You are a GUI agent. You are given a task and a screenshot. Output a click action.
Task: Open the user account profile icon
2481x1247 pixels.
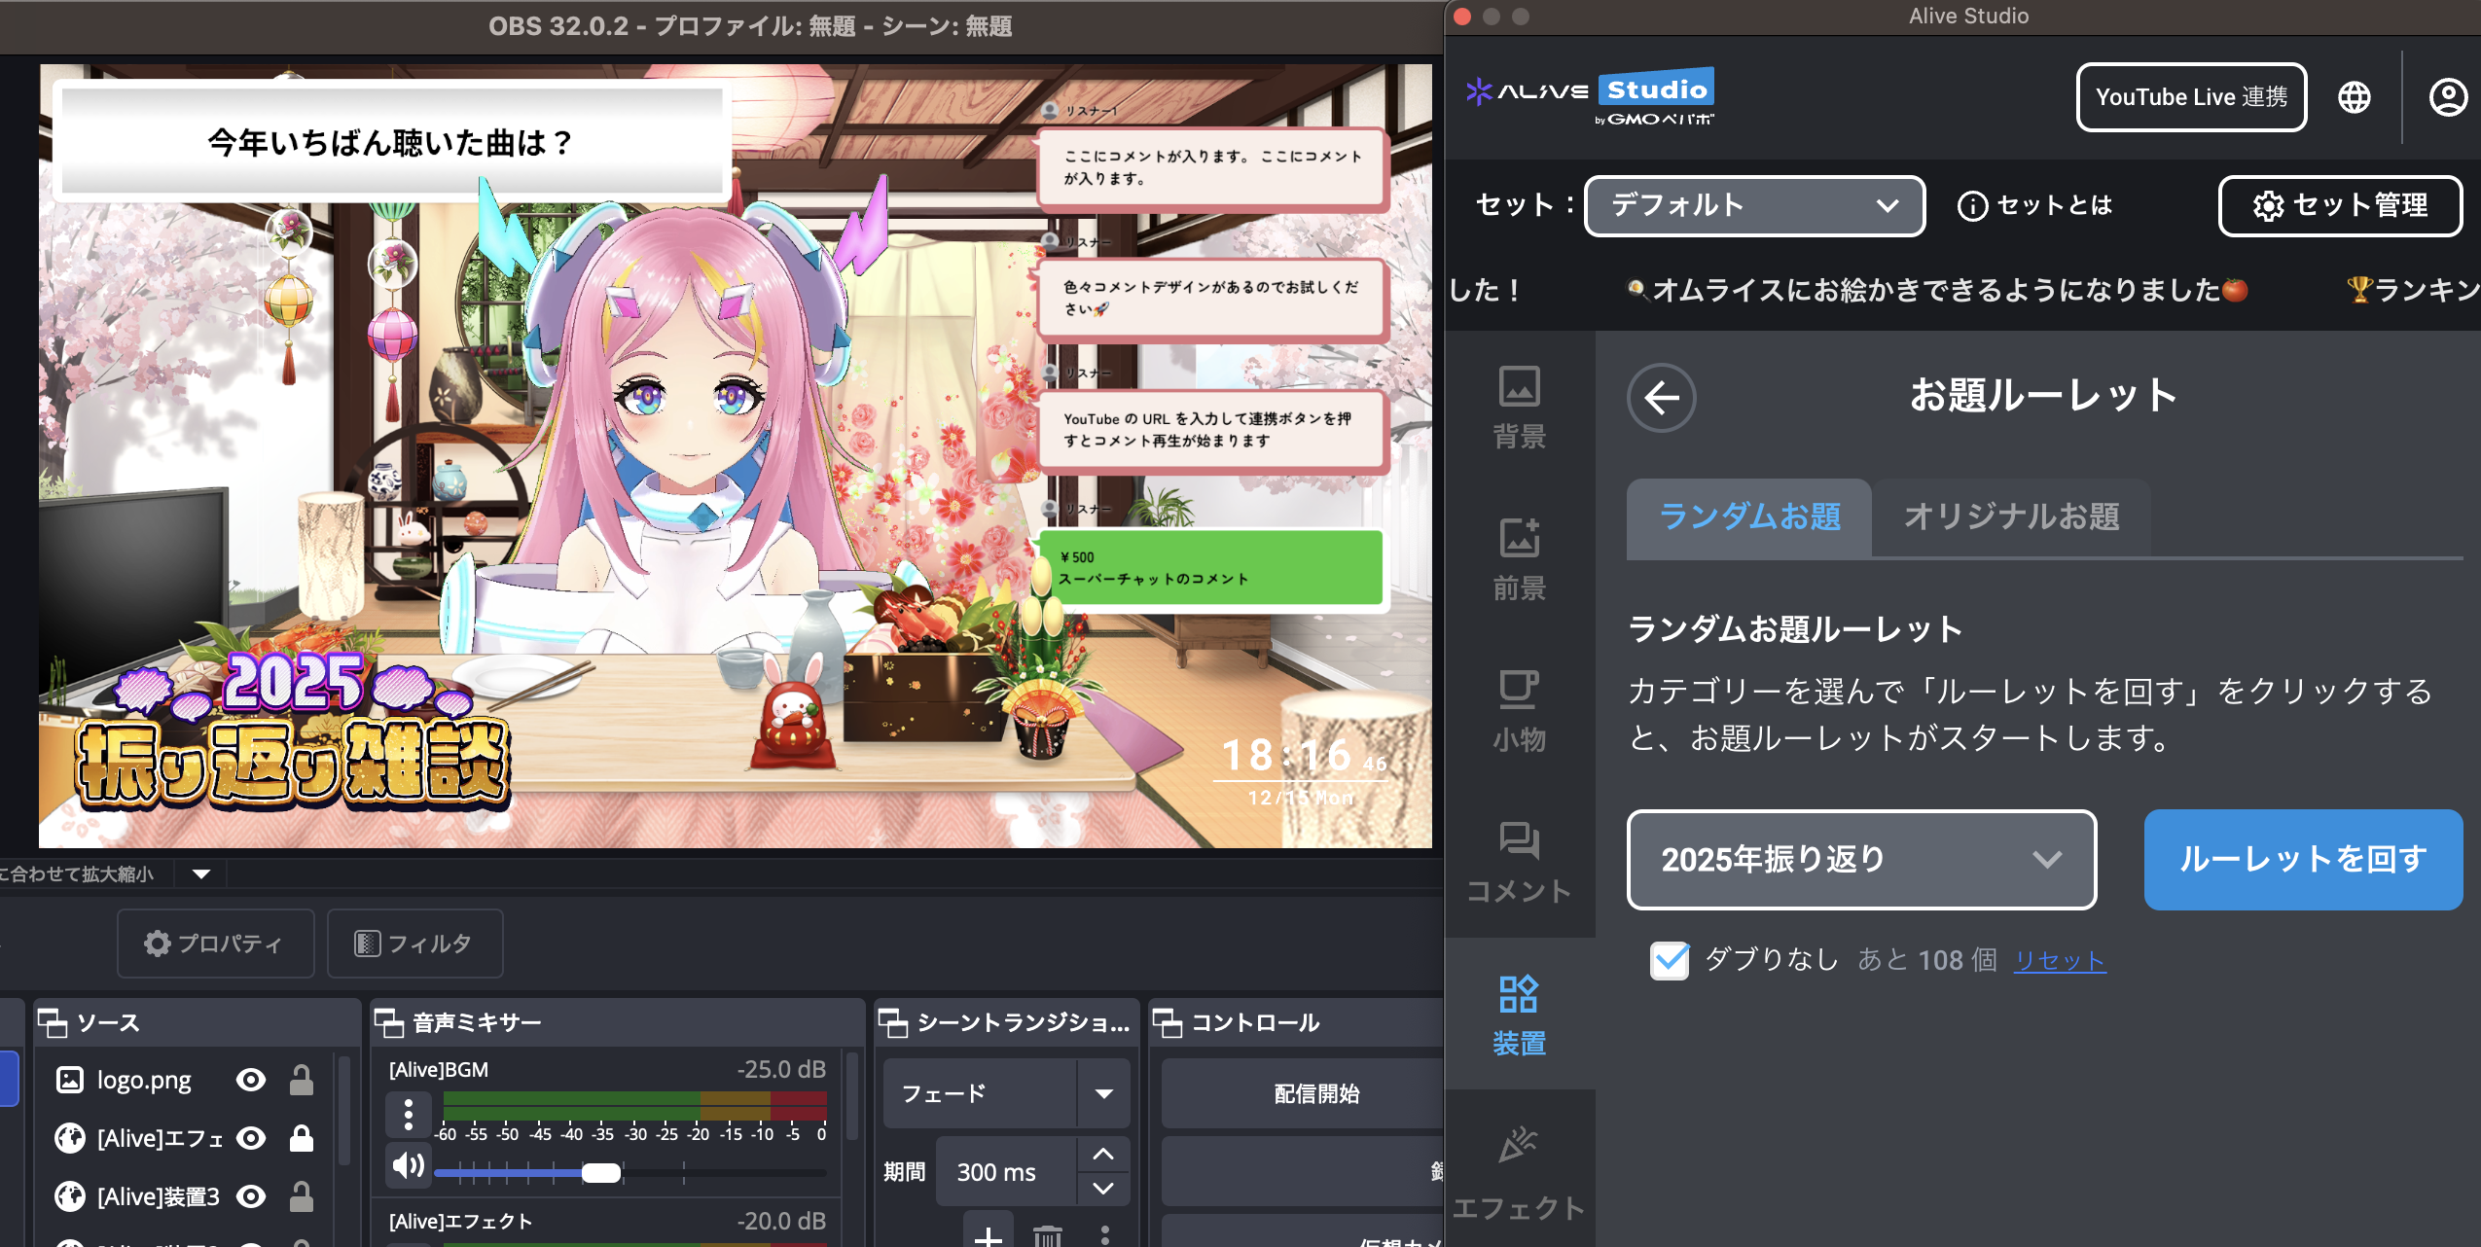tap(2448, 97)
